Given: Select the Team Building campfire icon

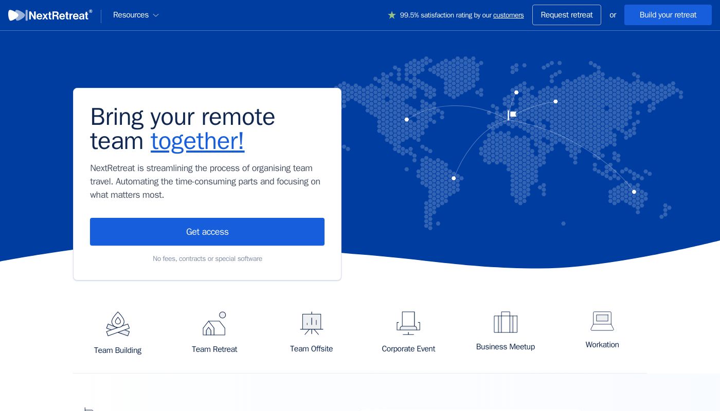Looking at the screenshot, I should (118, 324).
